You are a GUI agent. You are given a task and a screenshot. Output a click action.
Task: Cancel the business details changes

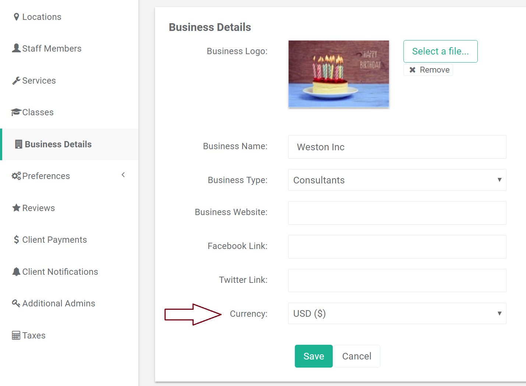click(x=356, y=356)
